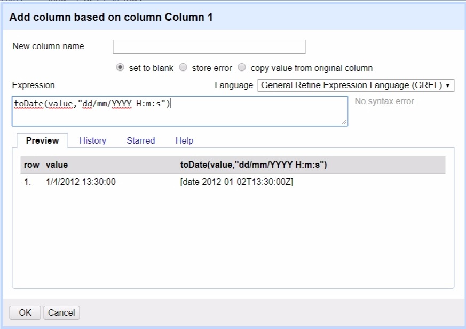This screenshot has height=329, width=466.
Task: Choose 'copy value from original column' radio
Action: pyautogui.click(x=242, y=67)
